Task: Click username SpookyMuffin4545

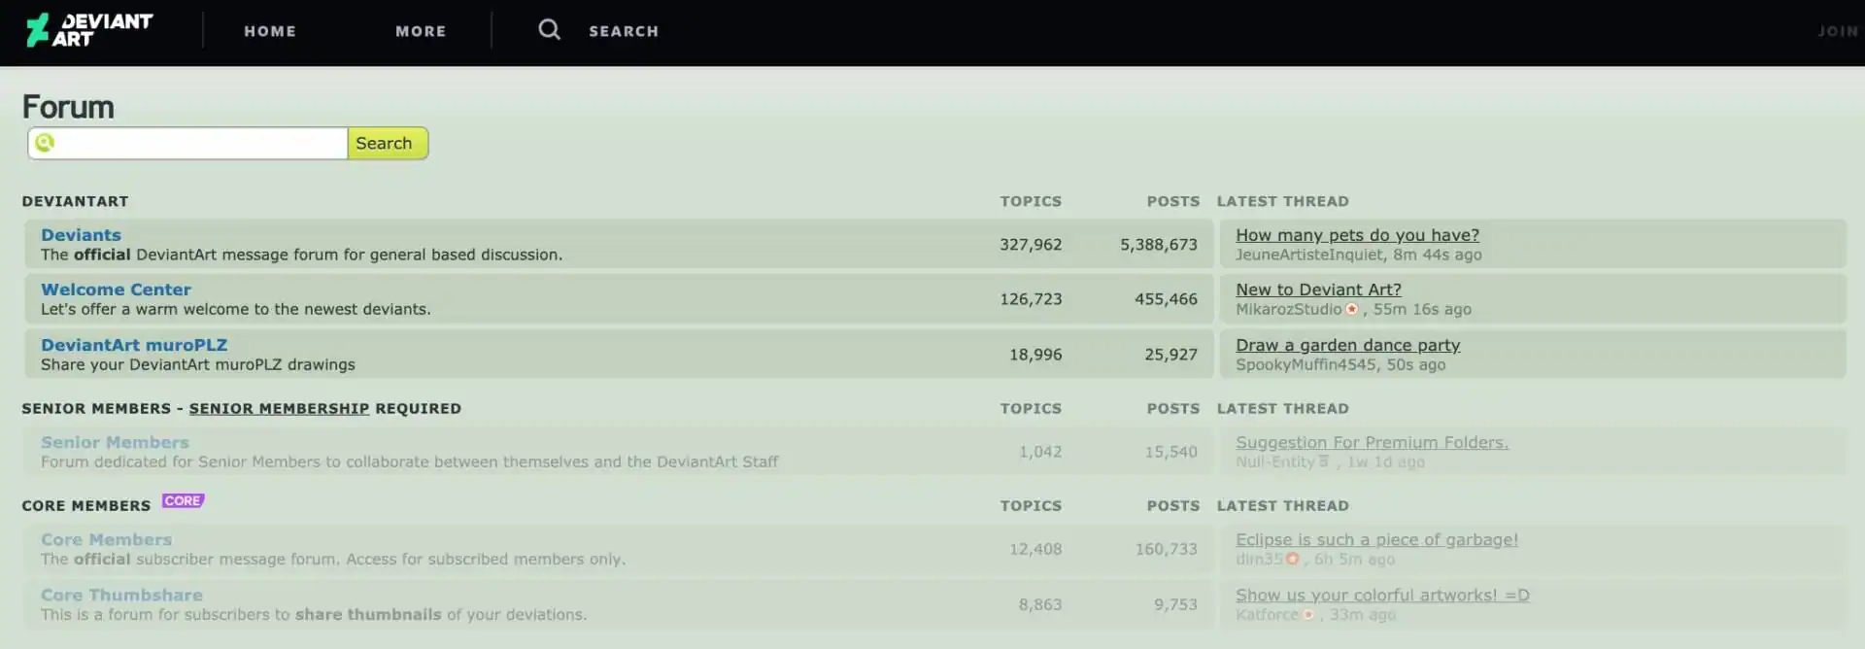Action: coord(1305,364)
